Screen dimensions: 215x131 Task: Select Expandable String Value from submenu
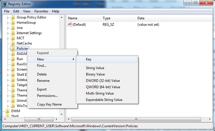pyautogui.click(x=107, y=100)
